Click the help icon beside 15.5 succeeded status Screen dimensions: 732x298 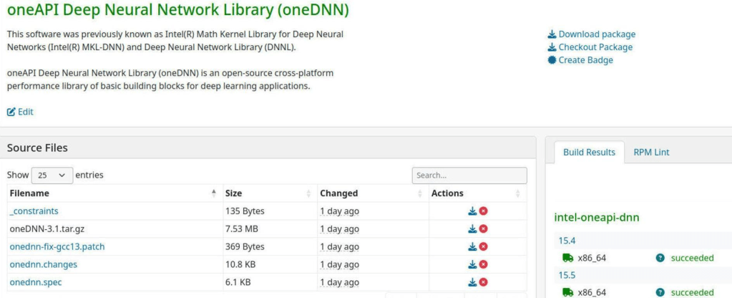pyautogui.click(x=660, y=292)
